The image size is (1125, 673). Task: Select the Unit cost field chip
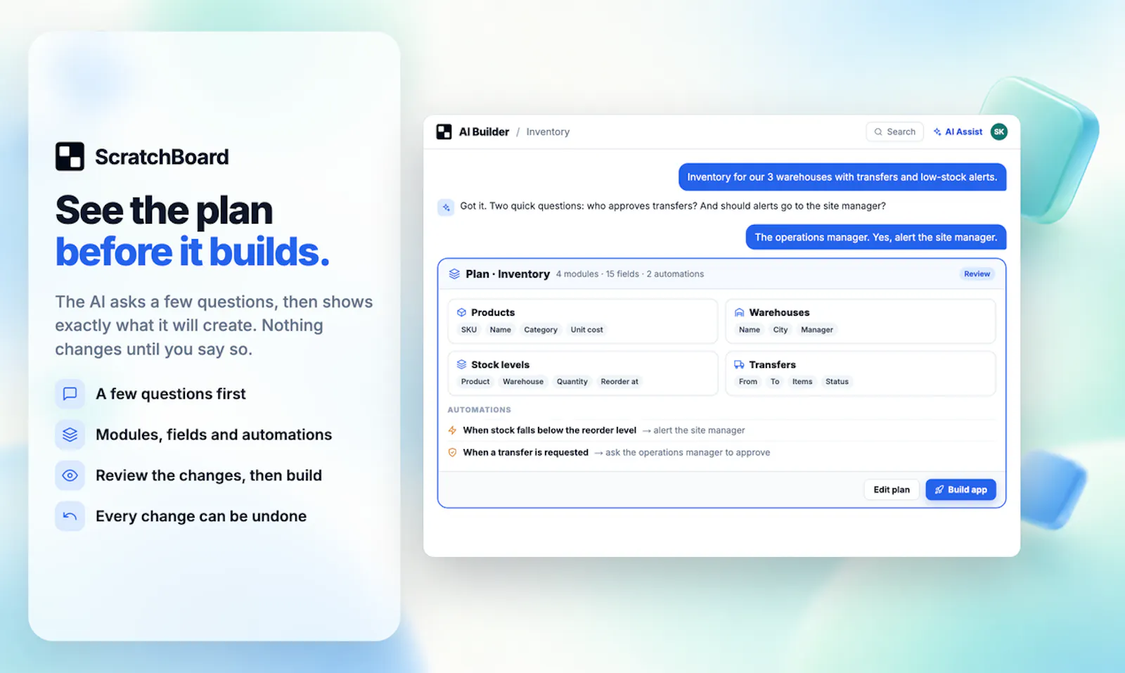pos(587,330)
